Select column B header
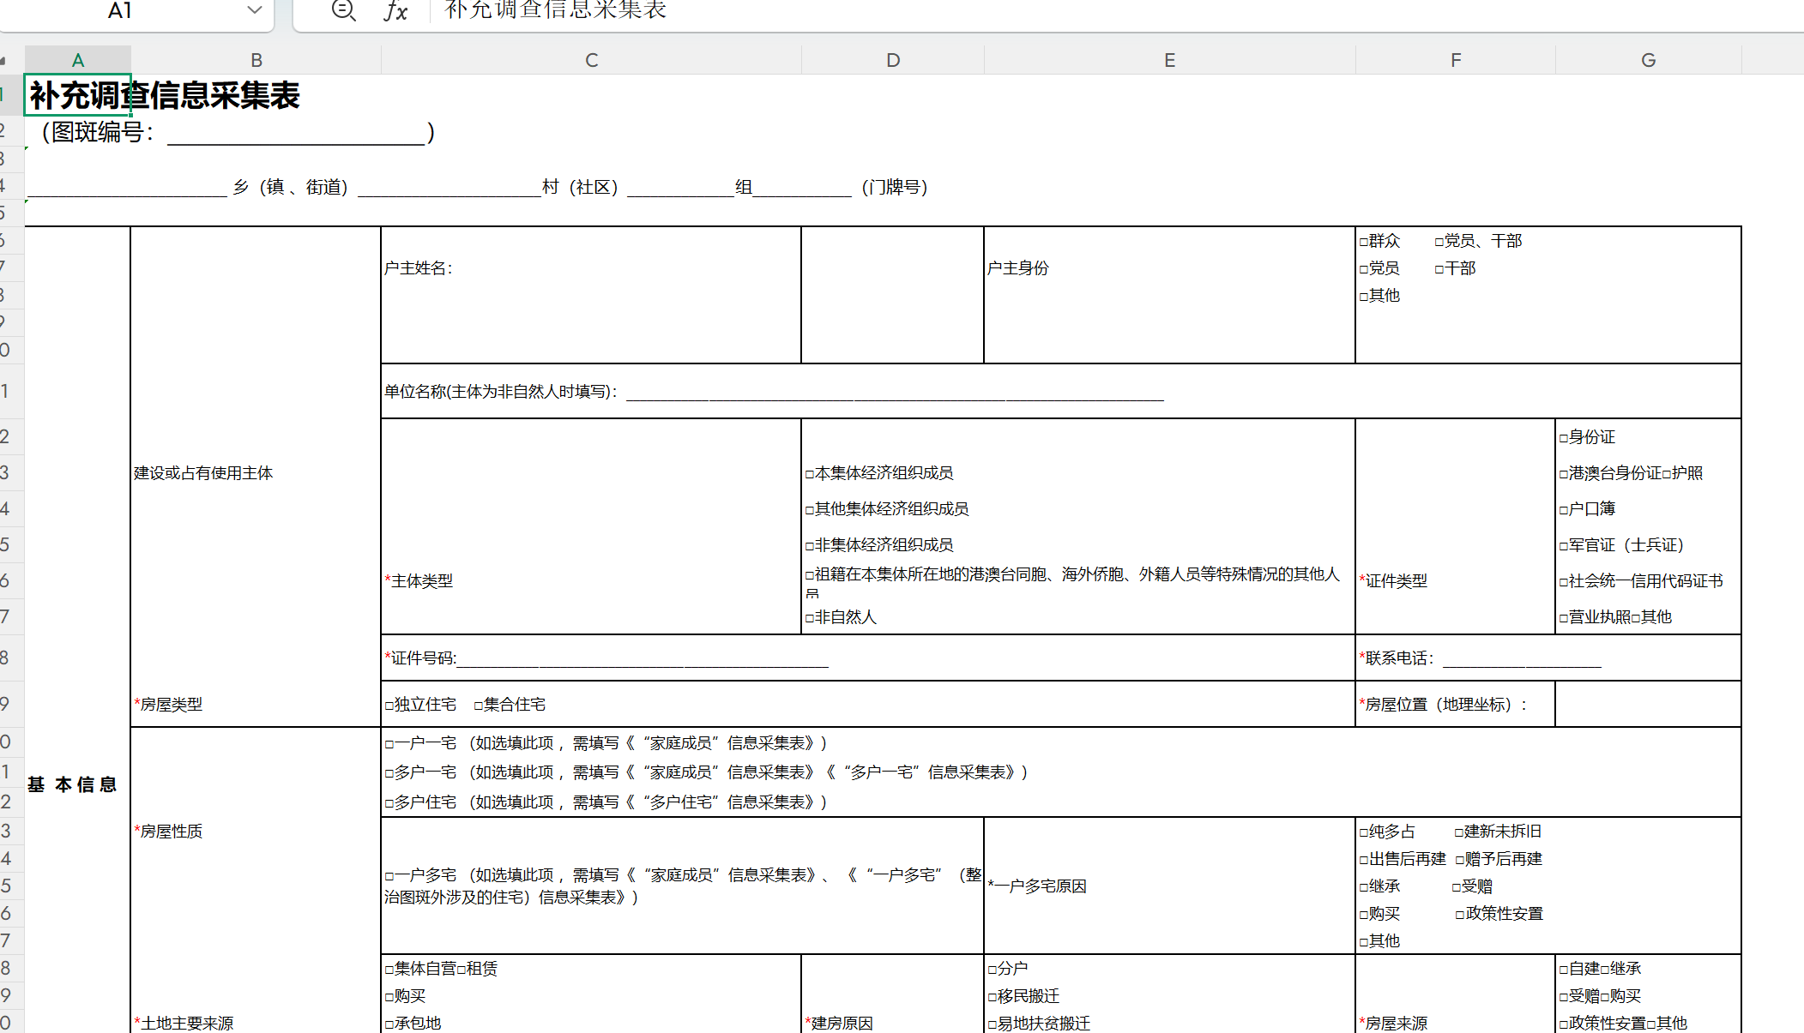Viewport: 1804px width, 1033px height. click(x=256, y=60)
